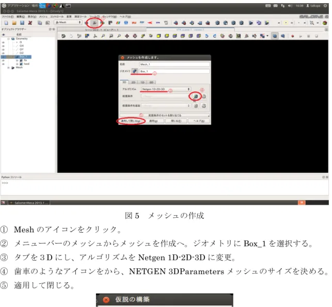Click the geometry selection arrow button in dialog

(x=135, y=71)
